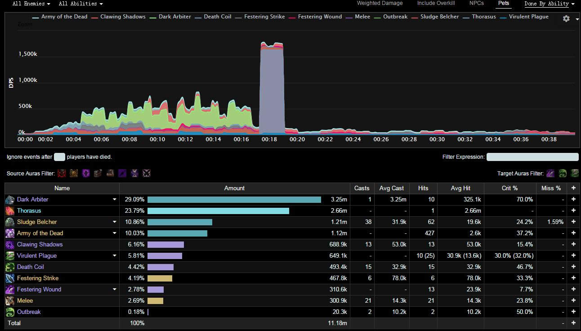
Task: Click the Thorasus ability icon in table
Action: pyautogui.click(x=10, y=210)
